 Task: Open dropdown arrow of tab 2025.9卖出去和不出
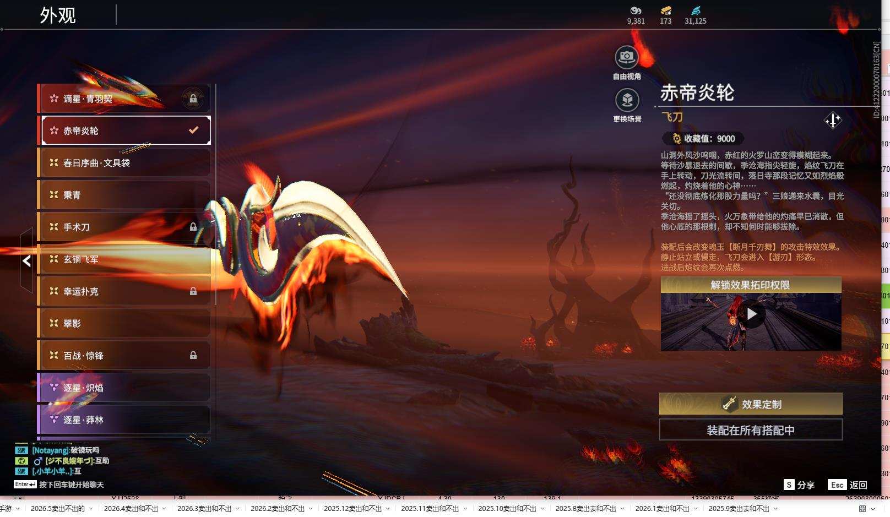(x=775, y=509)
